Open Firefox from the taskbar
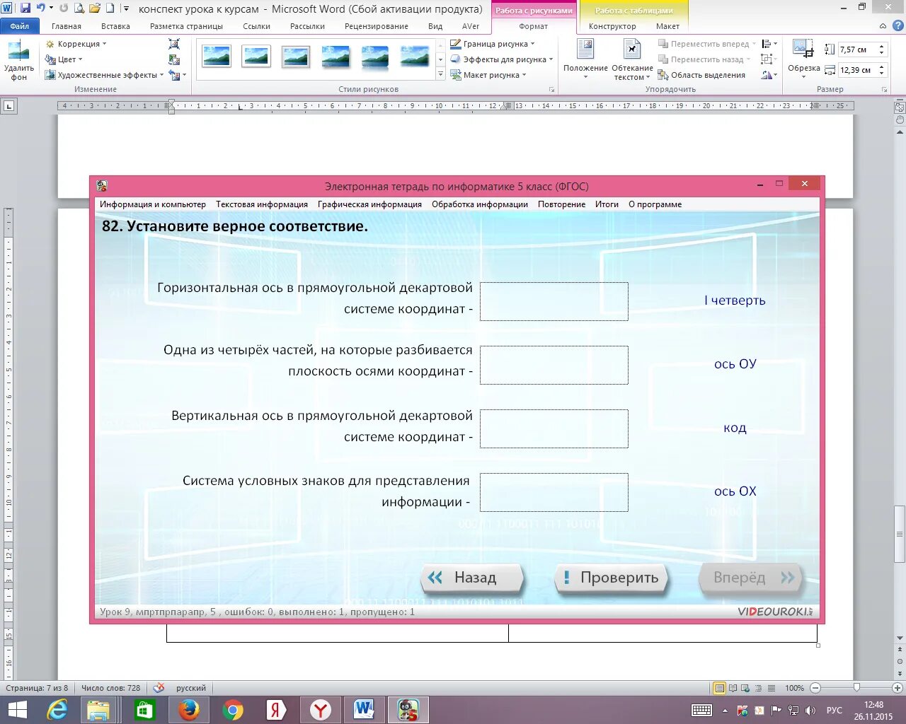 click(189, 709)
